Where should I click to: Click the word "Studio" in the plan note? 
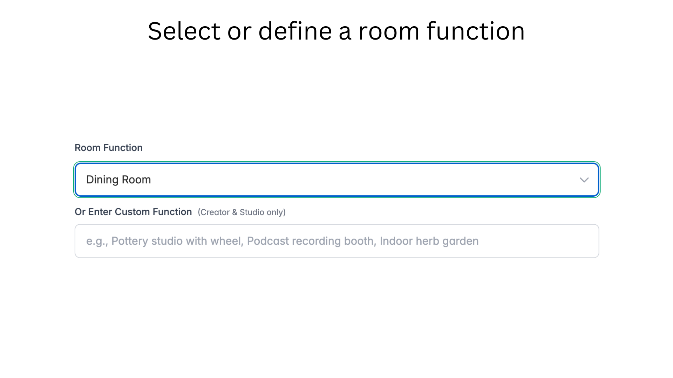(252, 212)
